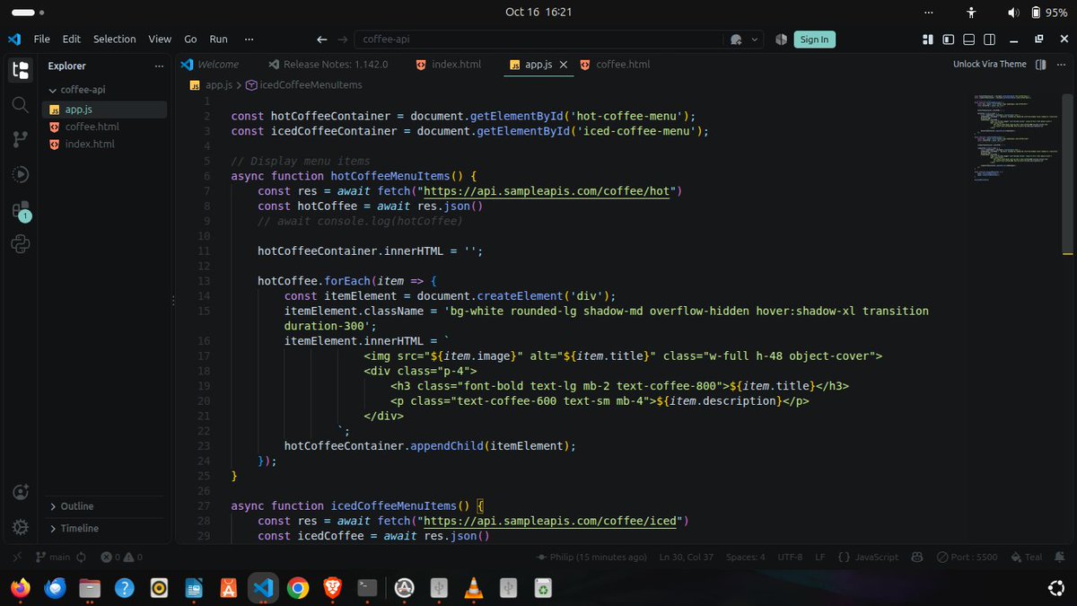Toggle Live Server at Port 5500
This screenshot has width=1077, height=606.
coord(968,558)
